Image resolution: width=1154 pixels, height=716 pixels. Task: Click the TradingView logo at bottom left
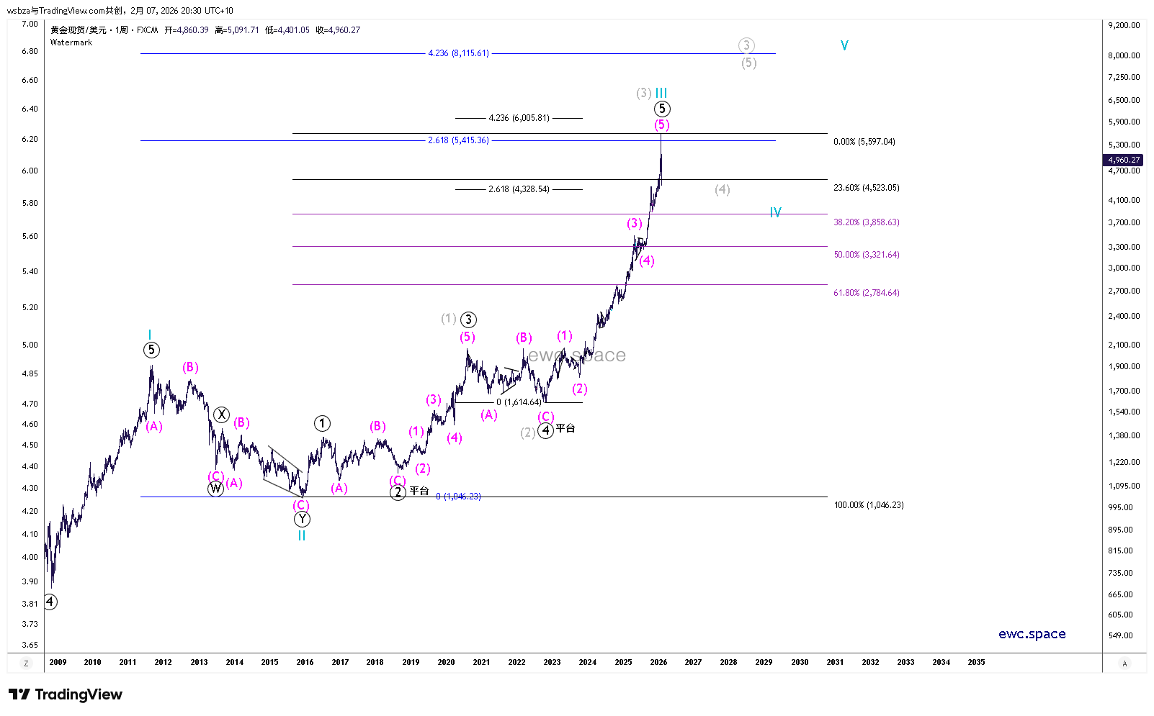click(x=66, y=694)
